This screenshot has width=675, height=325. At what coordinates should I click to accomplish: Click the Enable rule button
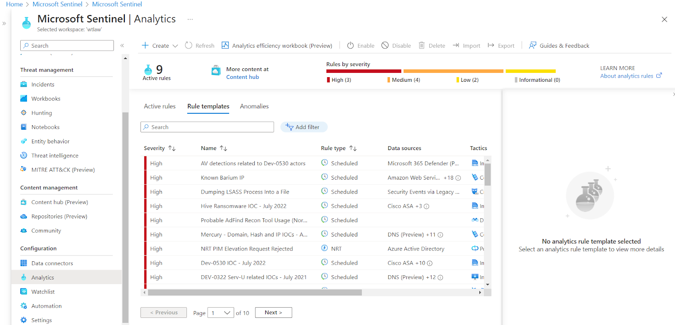coord(361,46)
